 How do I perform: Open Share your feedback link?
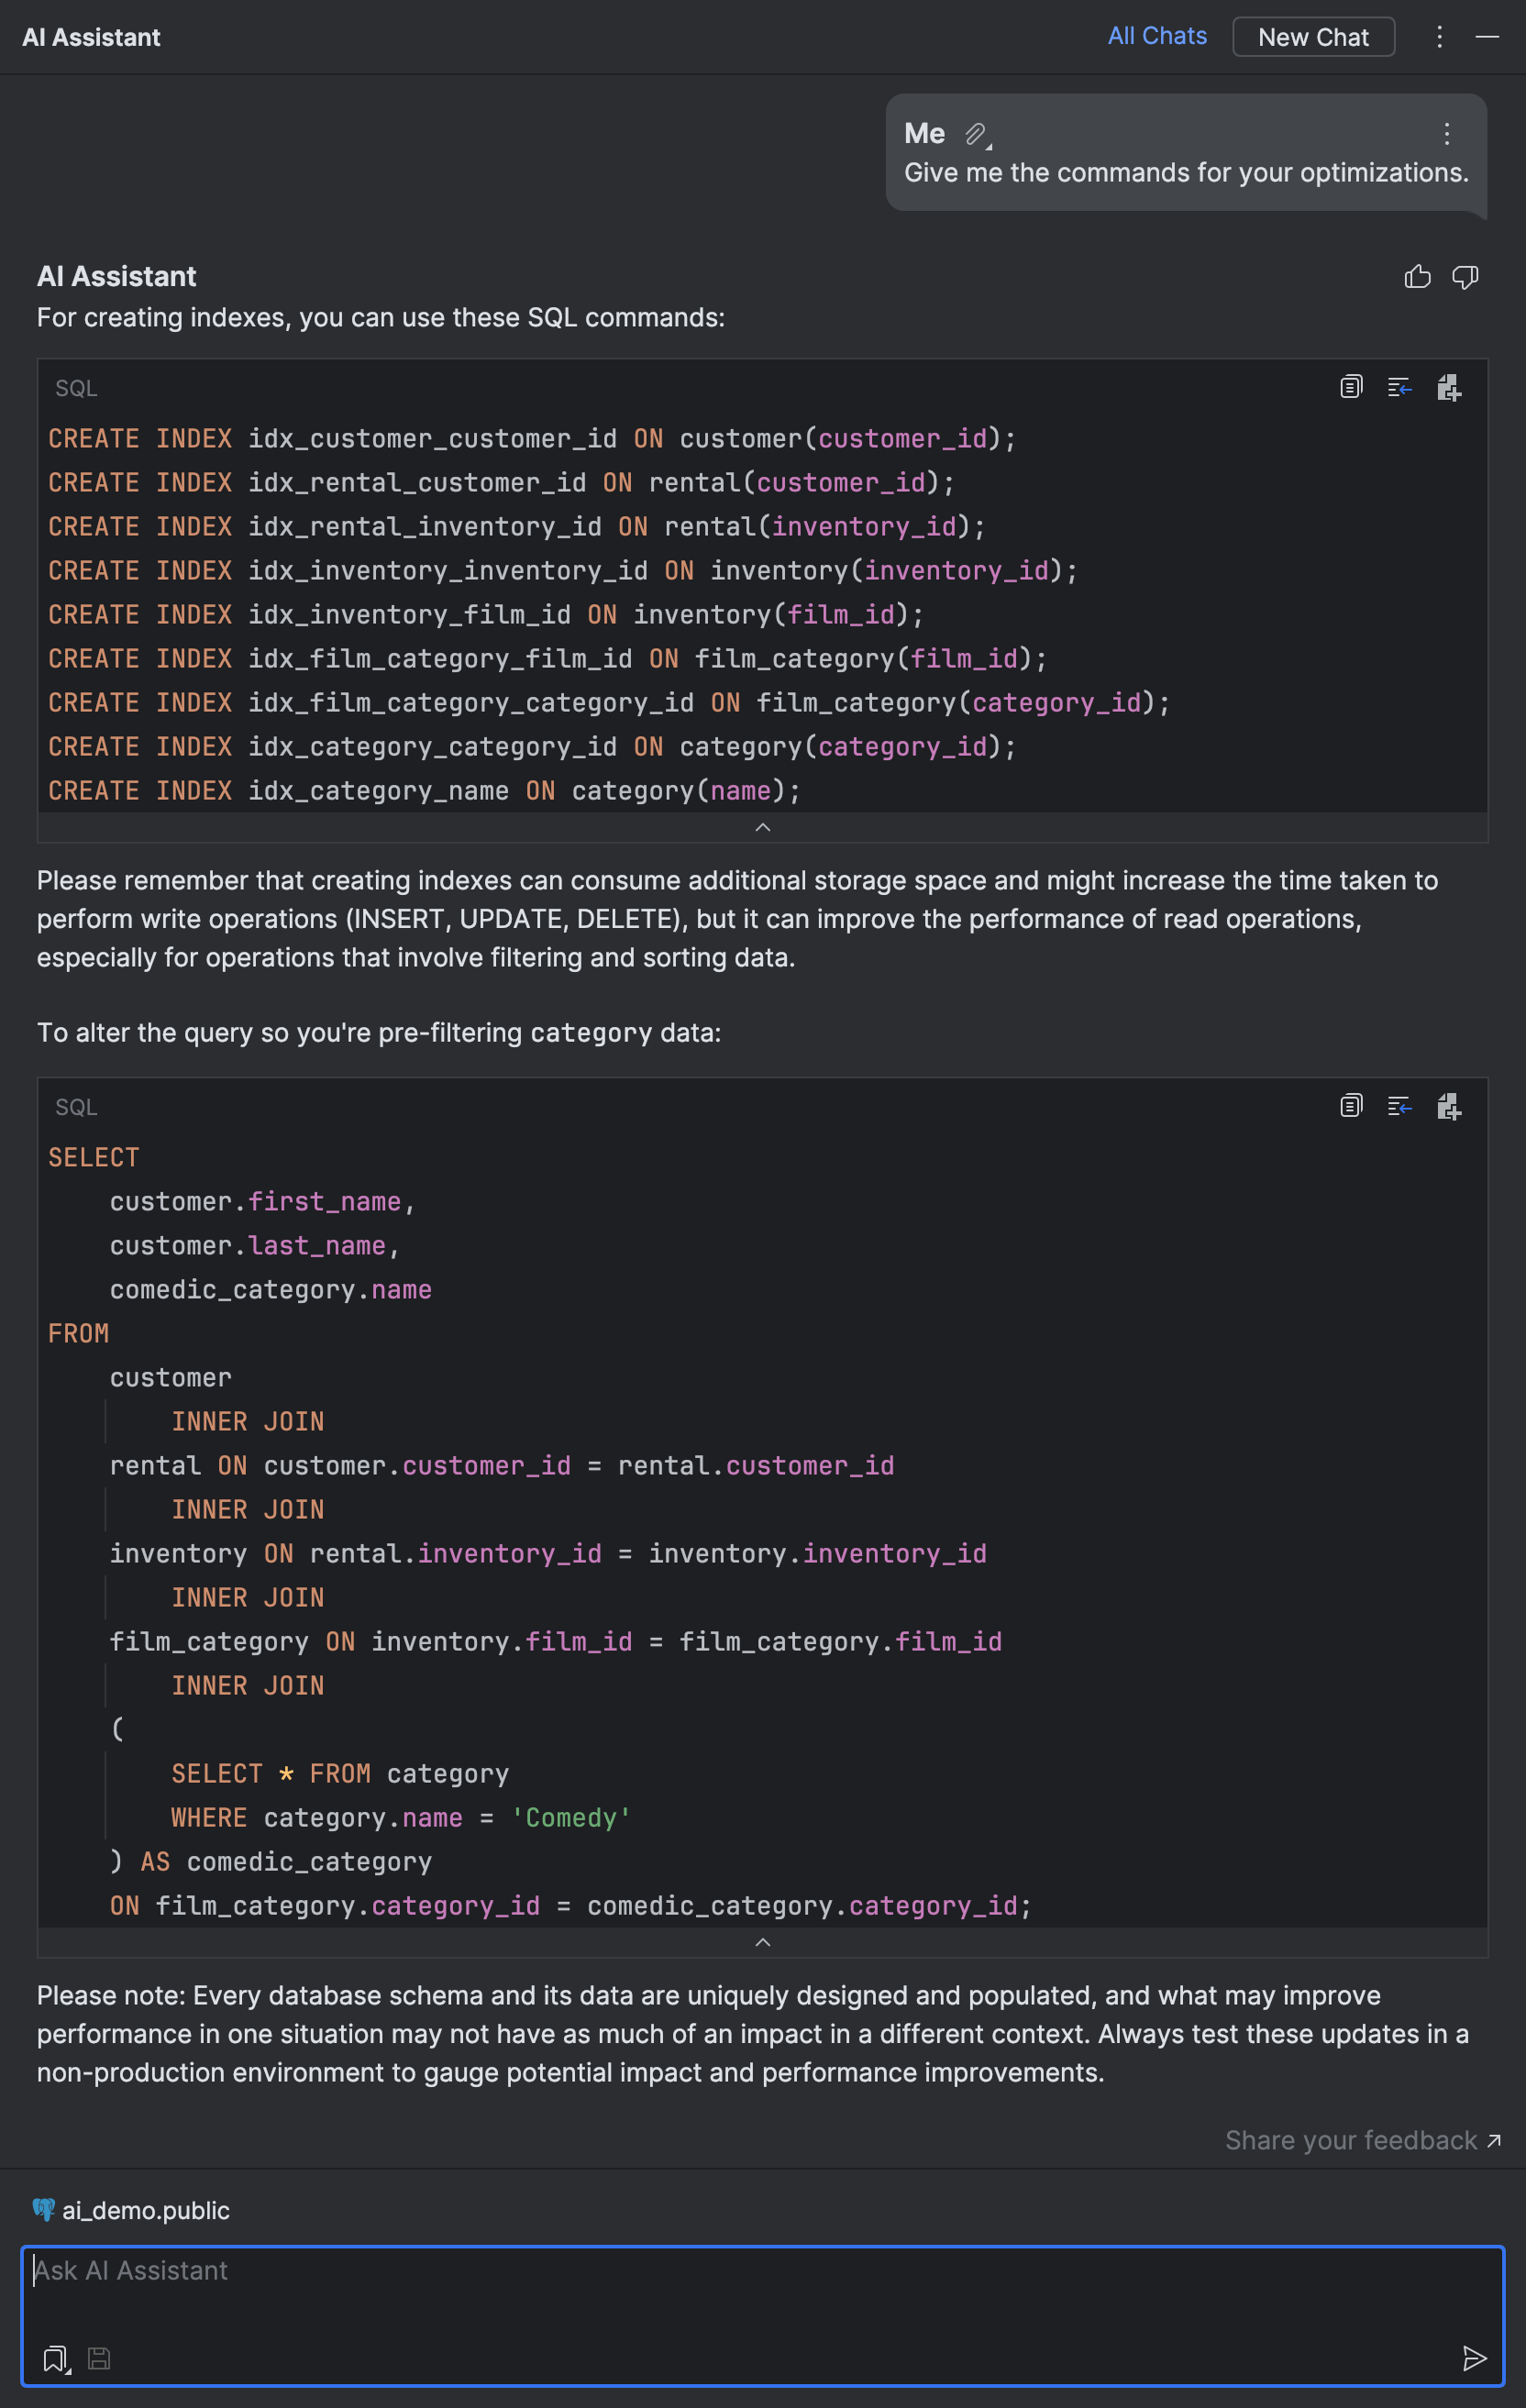pos(1352,2140)
